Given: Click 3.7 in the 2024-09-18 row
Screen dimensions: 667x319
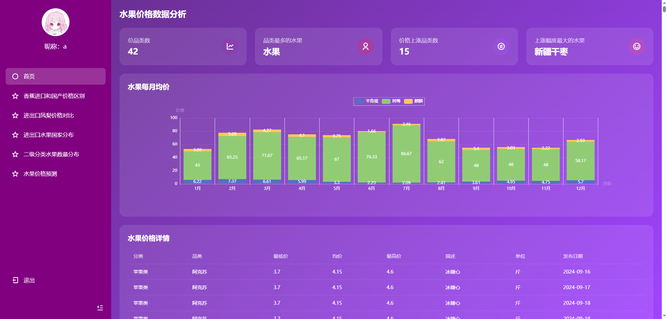Looking at the screenshot, I should point(277,303).
